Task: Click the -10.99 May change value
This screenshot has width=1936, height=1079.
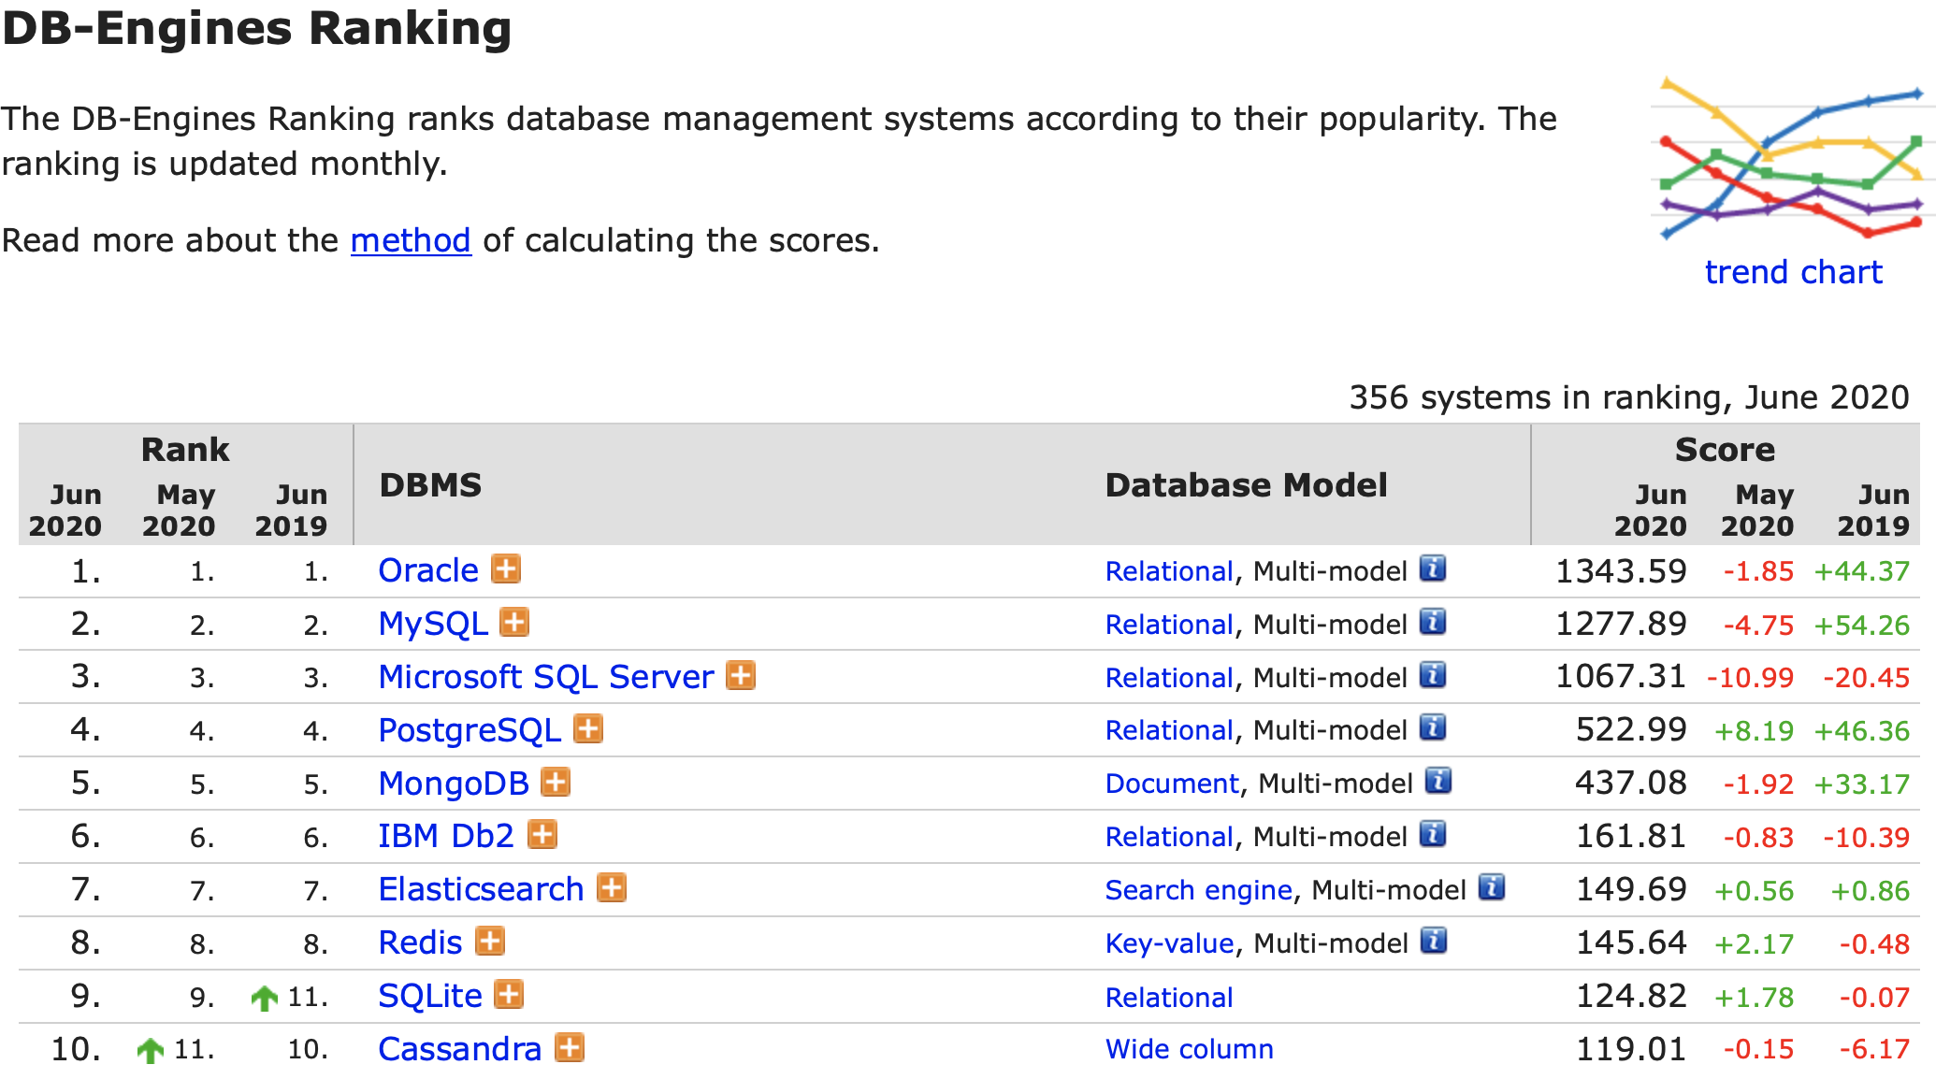Action: (1751, 678)
